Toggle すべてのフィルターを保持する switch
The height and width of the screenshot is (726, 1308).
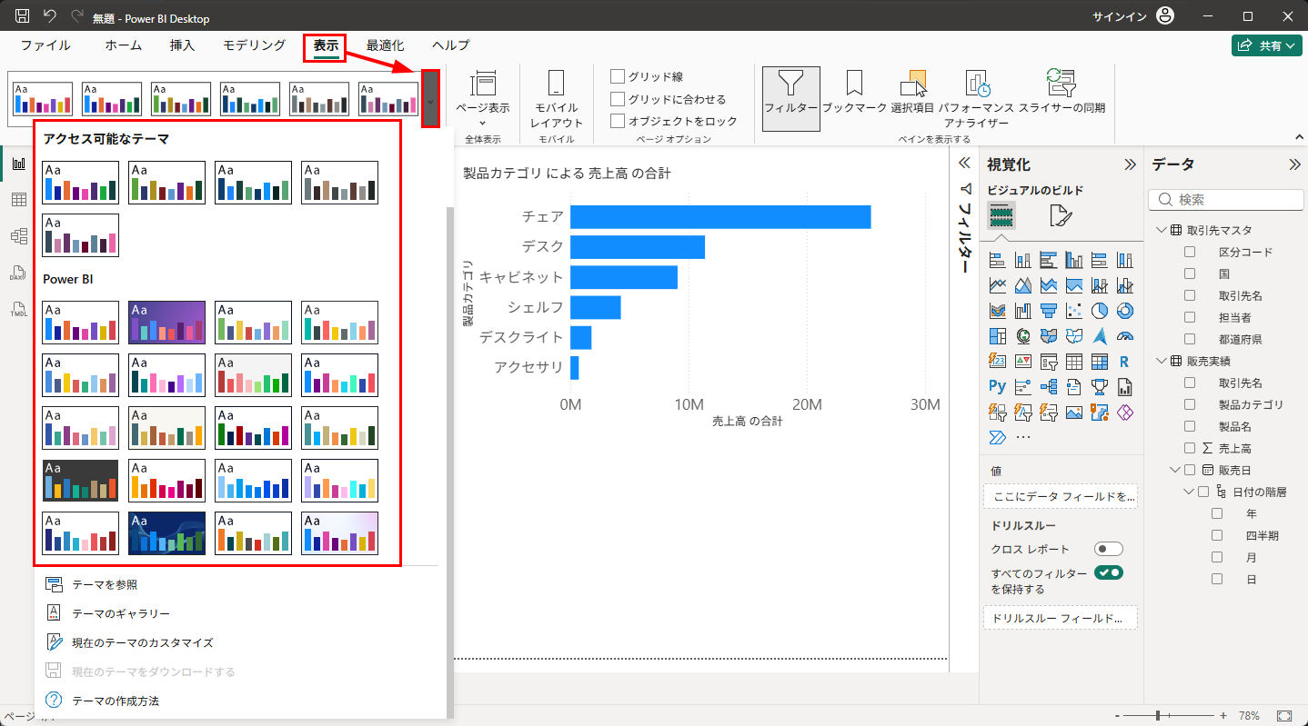click(x=1109, y=572)
